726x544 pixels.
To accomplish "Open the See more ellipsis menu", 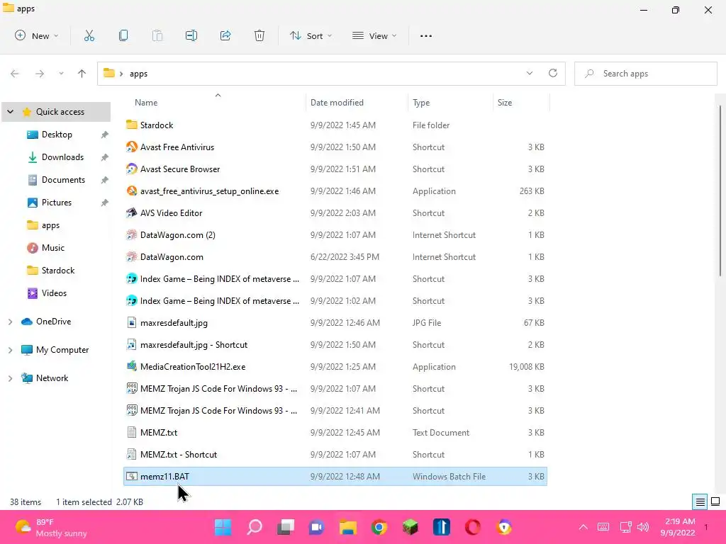I will [426, 35].
